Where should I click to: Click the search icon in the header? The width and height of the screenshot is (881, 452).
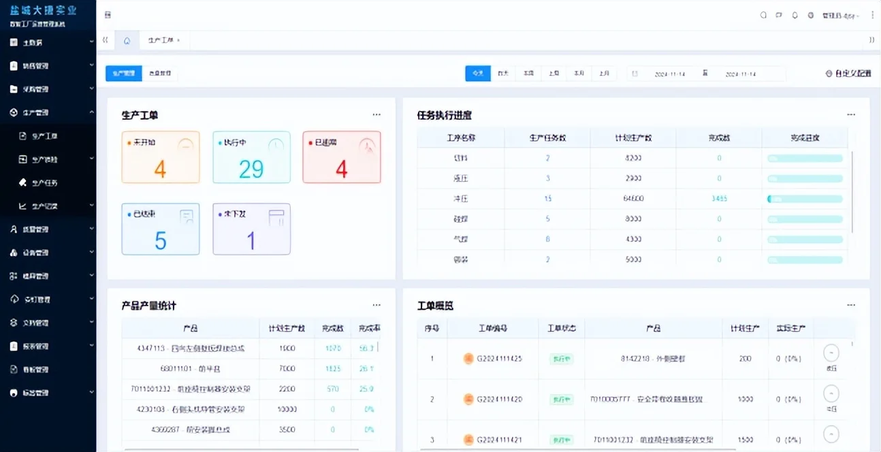(x=763, y=14)
